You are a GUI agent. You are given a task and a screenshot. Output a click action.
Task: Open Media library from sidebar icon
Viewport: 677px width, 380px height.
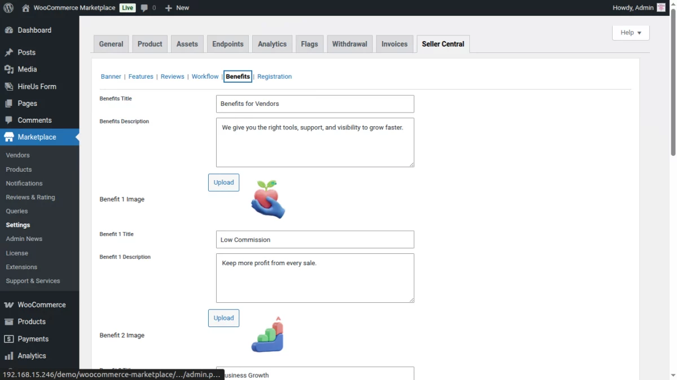9,69
